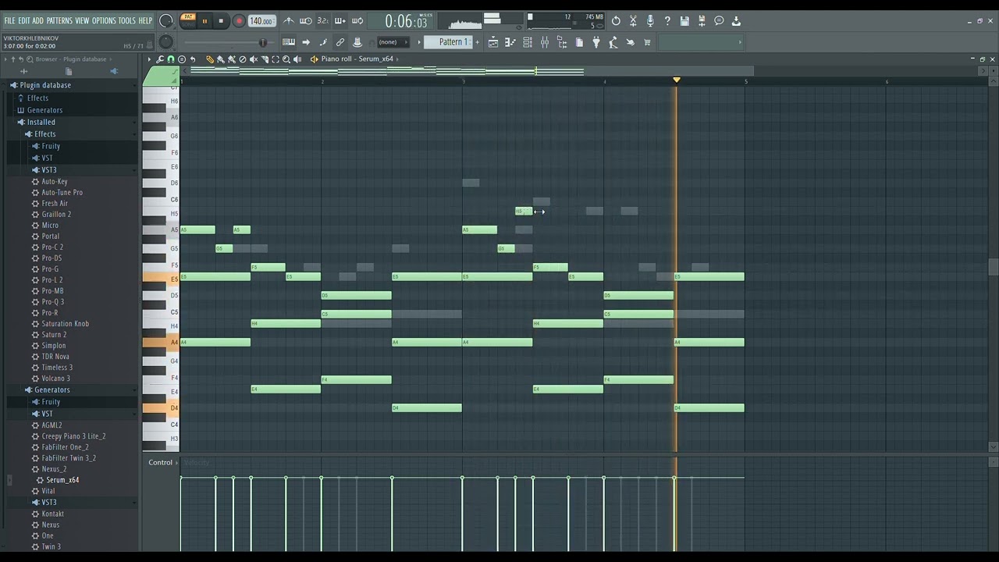Select the Draw pencil tool

[x=210, y=59]
